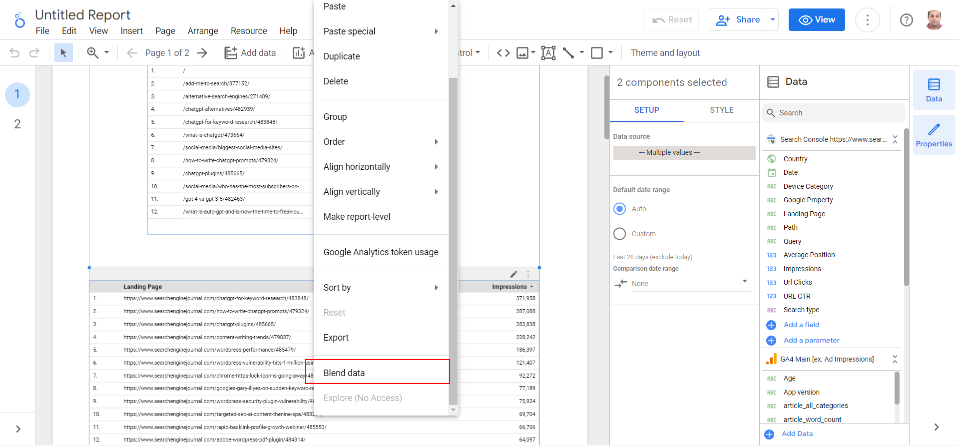Expand the Share button dropdown arrow

point(772,20)
